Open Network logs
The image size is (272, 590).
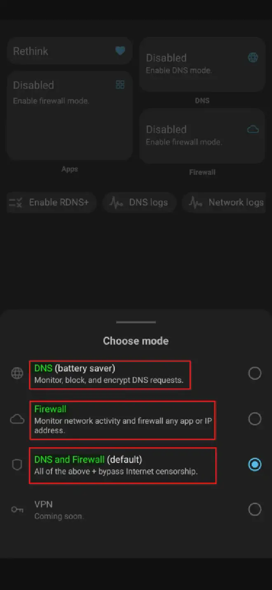[x=227, y=202]
